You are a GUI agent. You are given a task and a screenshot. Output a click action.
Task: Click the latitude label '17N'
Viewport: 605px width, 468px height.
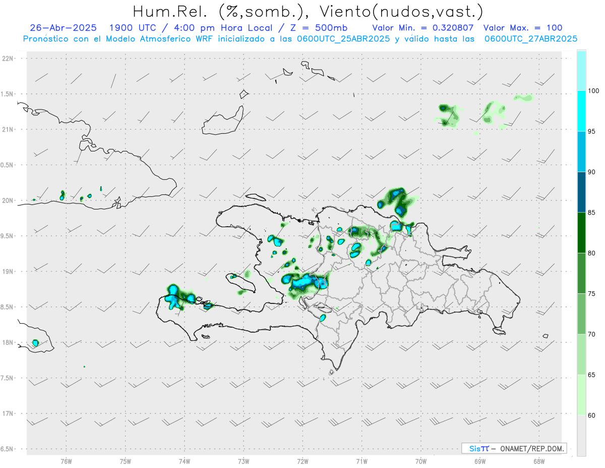pos(8,413)
